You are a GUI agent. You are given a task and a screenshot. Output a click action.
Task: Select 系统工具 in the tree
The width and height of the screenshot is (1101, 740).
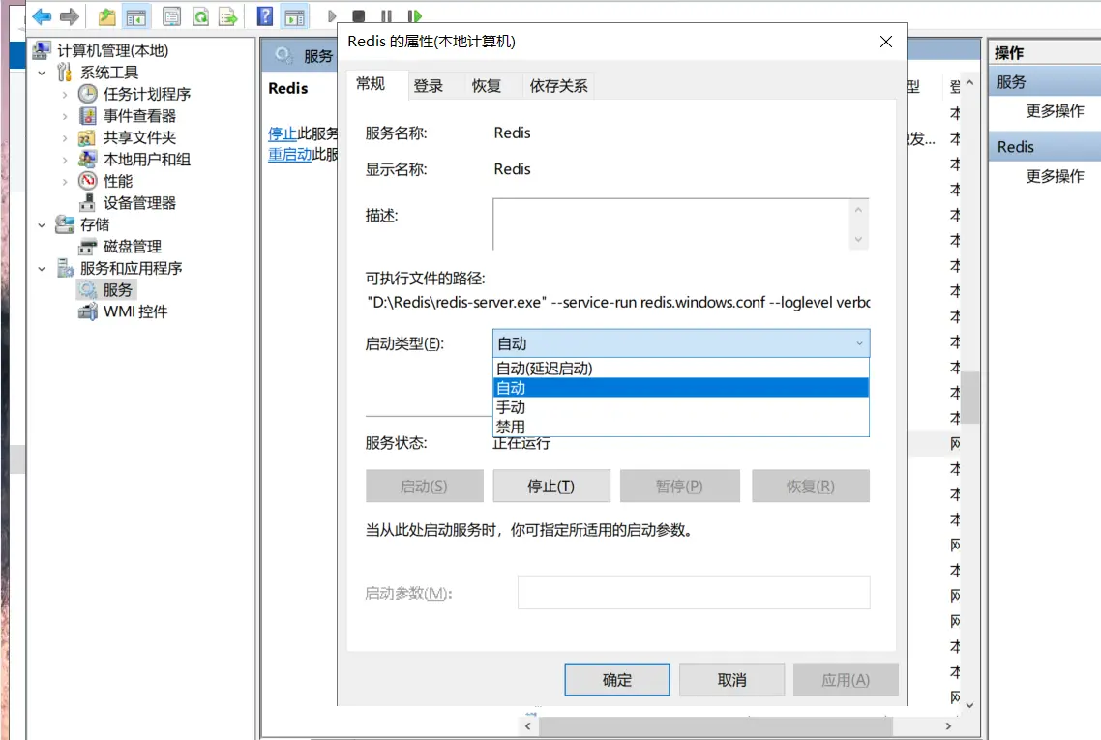pos(108,73)
